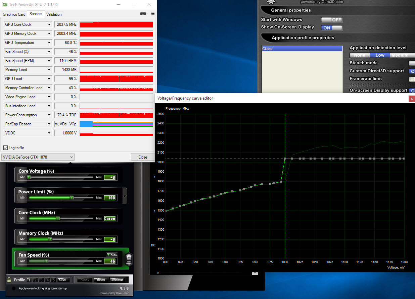The height and width of the screenshot is (299, 415).
Task: Click the Core Voltage +0 value field
Action: [110, 177]
